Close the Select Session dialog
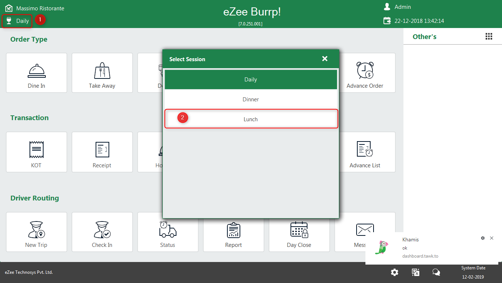Viewport: 502px width, 283px height. [x=325, y=59]
